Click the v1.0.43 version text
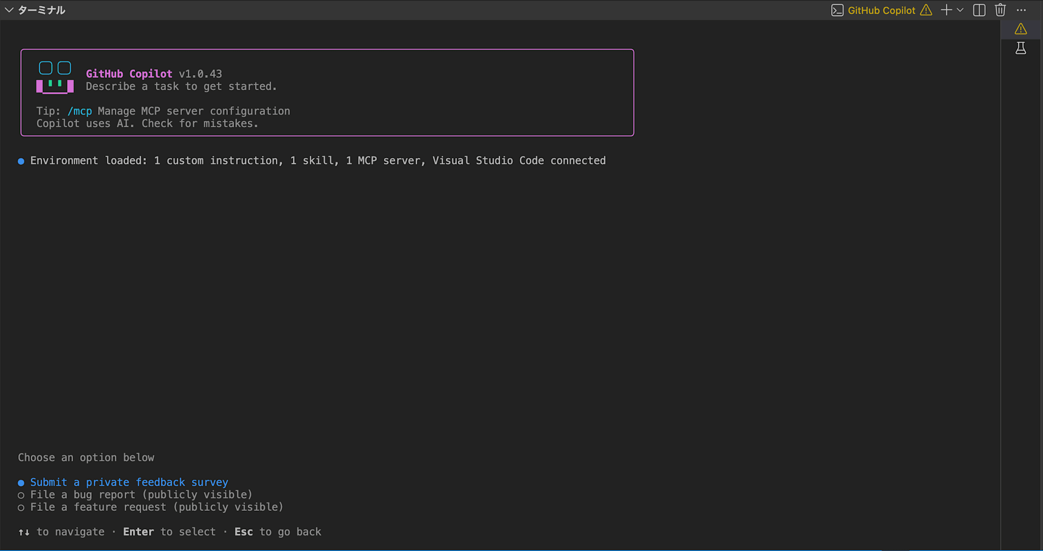 pyautogui.click(x=200, y=74)
